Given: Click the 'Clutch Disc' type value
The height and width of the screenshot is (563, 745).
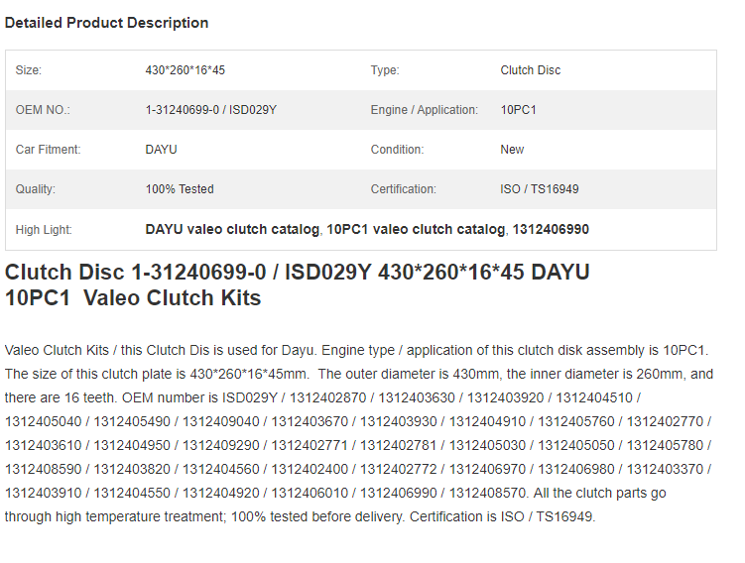Looking at the screenshot, I should point(531,70).
